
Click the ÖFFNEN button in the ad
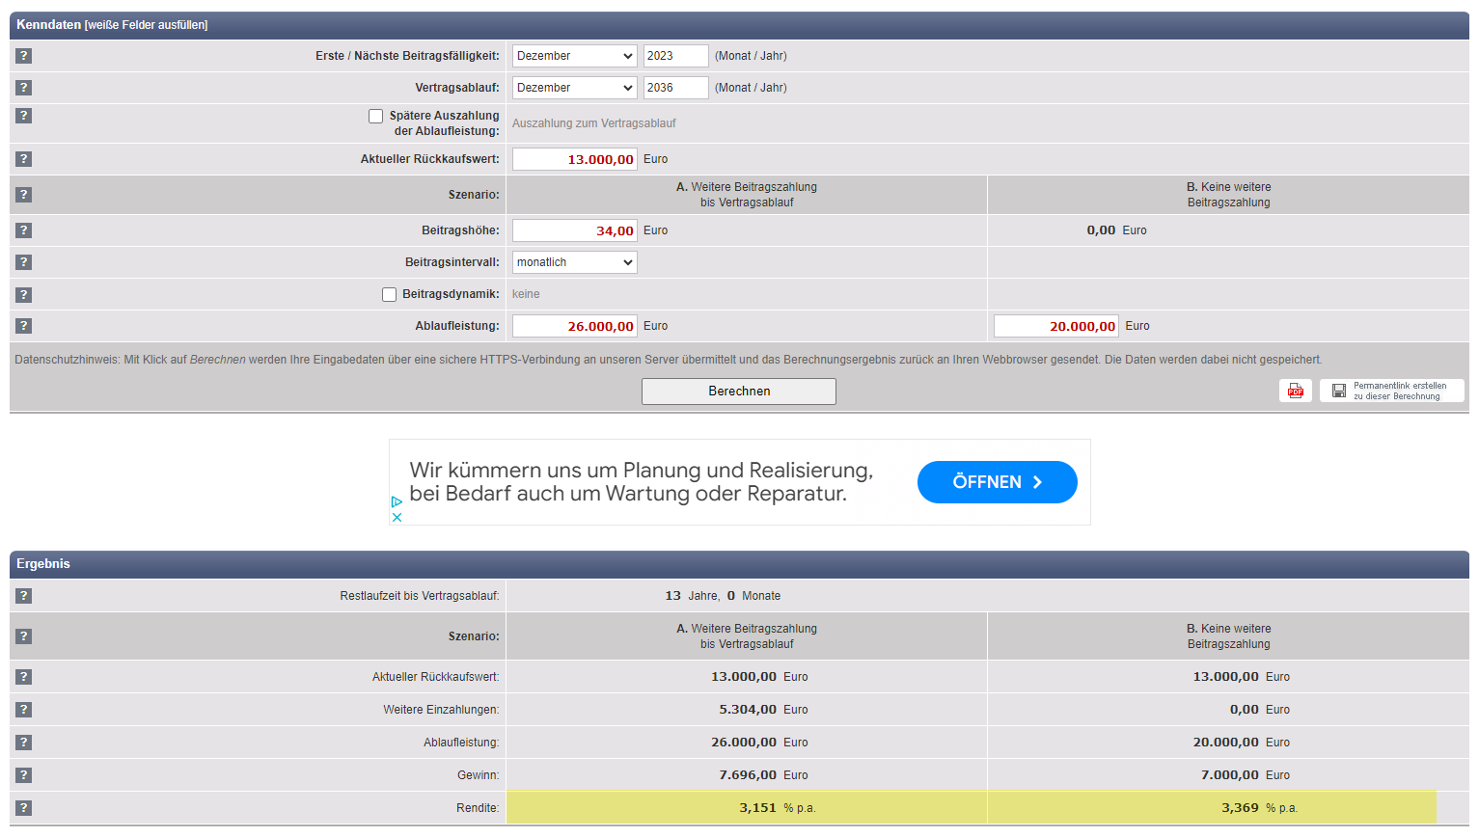(997, 482)
